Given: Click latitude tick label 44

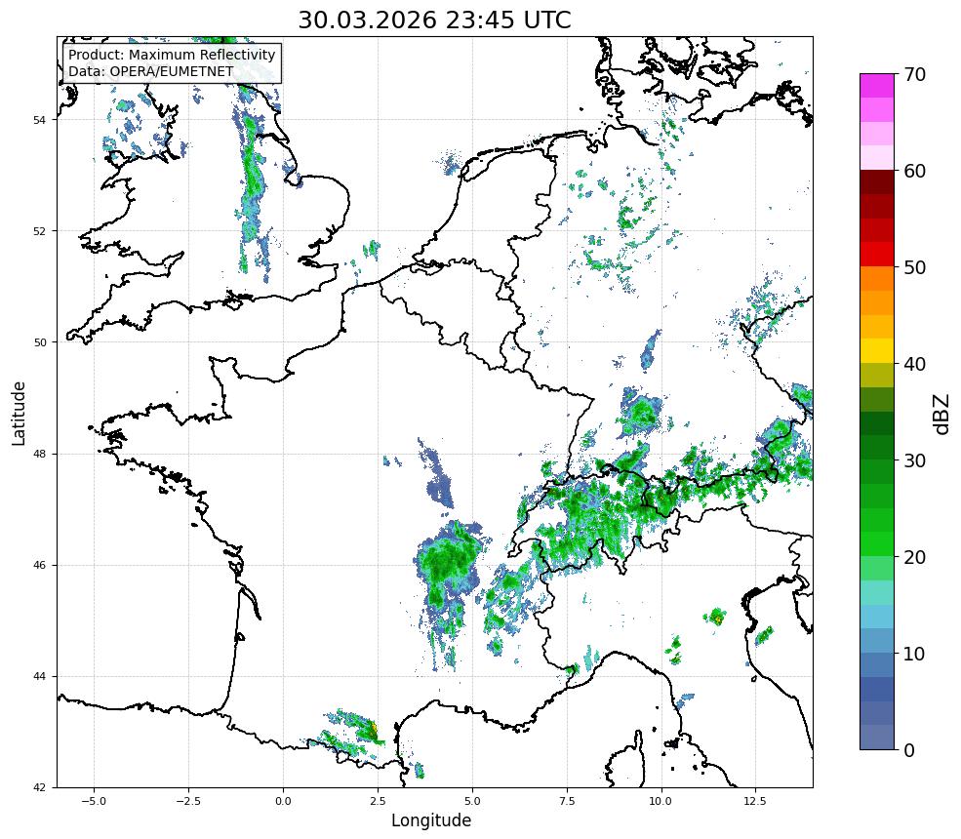Looking at the screenshot, I should (x=39, y=677).
